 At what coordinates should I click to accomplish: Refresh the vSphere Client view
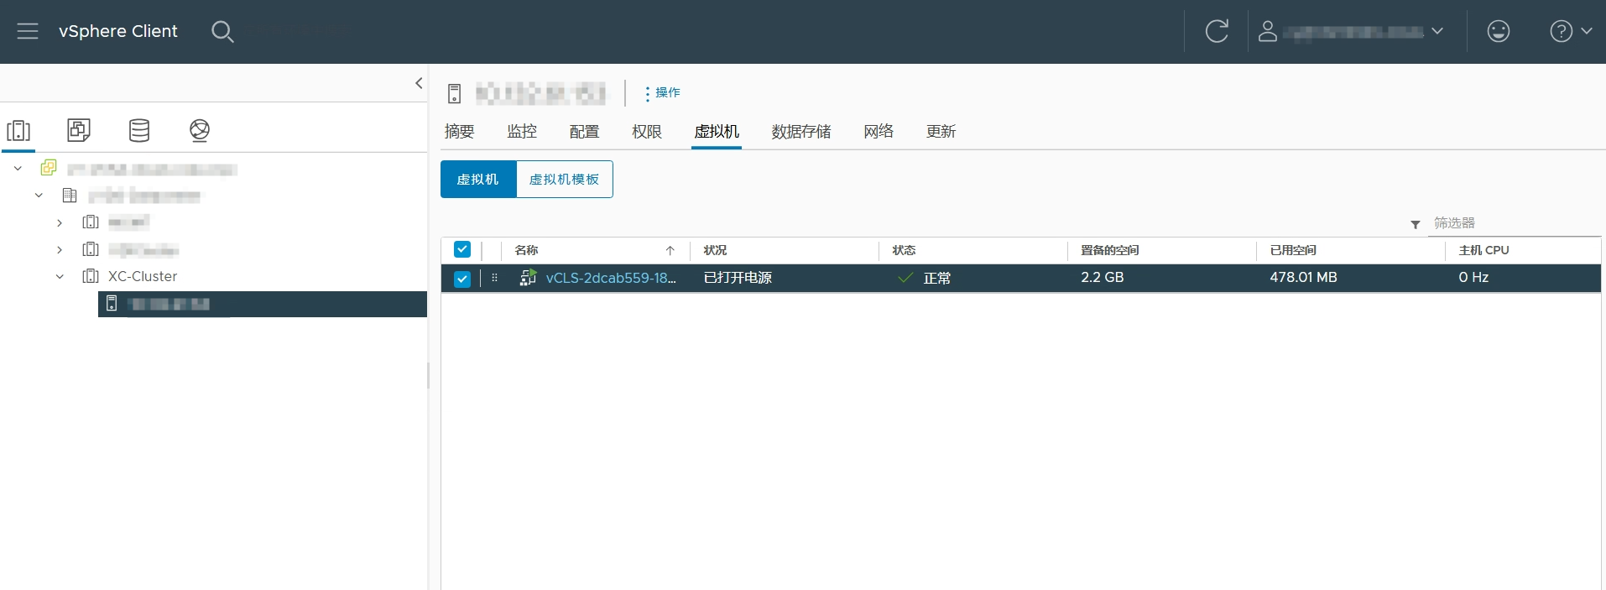point(1217,32)
